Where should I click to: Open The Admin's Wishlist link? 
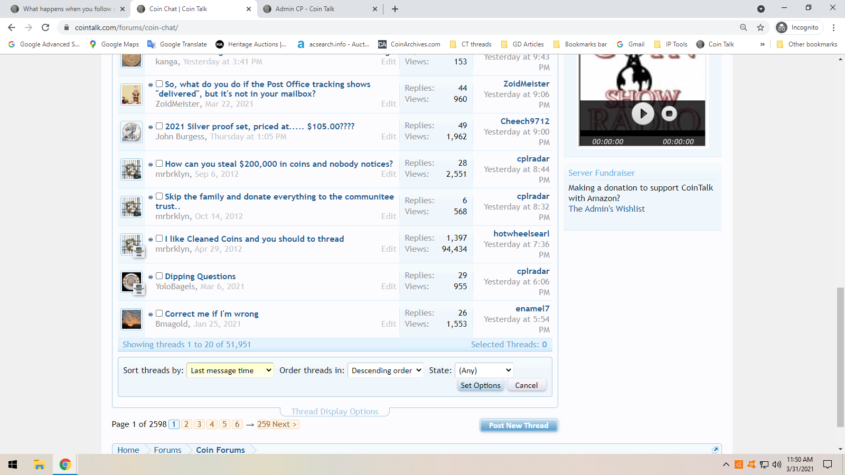point(606,209)
